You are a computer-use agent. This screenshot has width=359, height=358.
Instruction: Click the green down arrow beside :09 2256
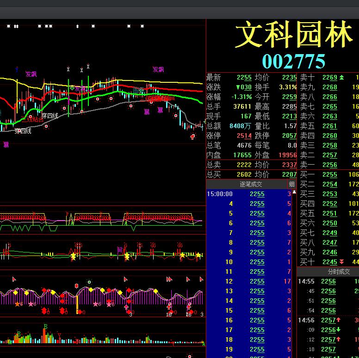click(x=338, y=330)
